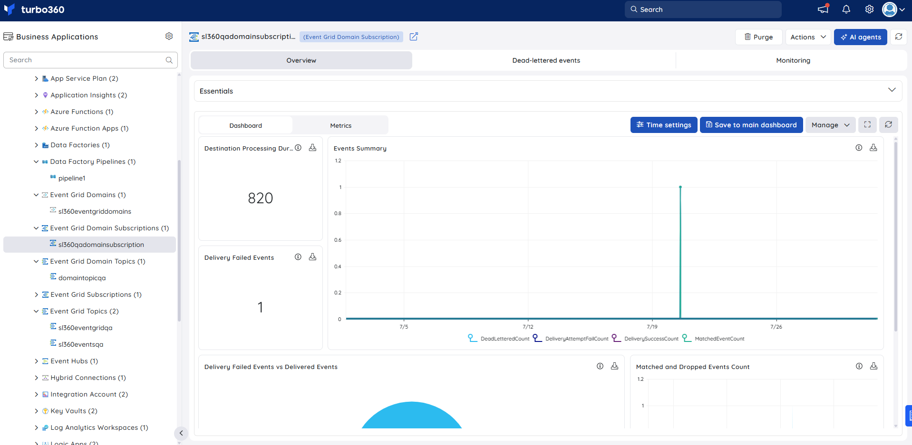Image resolution: width=912 pixels, height=445 pixels.
Task: Switch to Monitoring tab
Action: click(793, 60)
